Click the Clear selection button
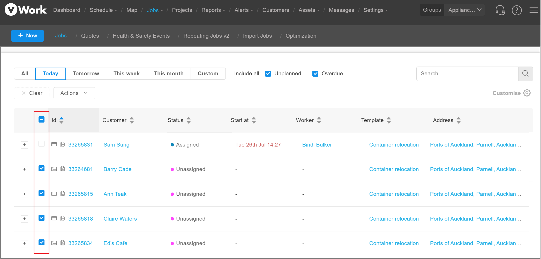 (32, 93)
